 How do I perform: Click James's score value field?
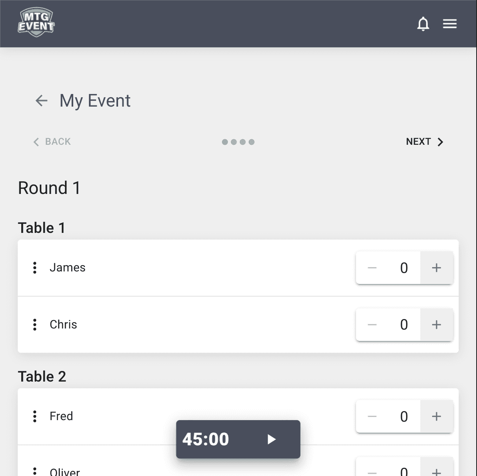point(404,268)
